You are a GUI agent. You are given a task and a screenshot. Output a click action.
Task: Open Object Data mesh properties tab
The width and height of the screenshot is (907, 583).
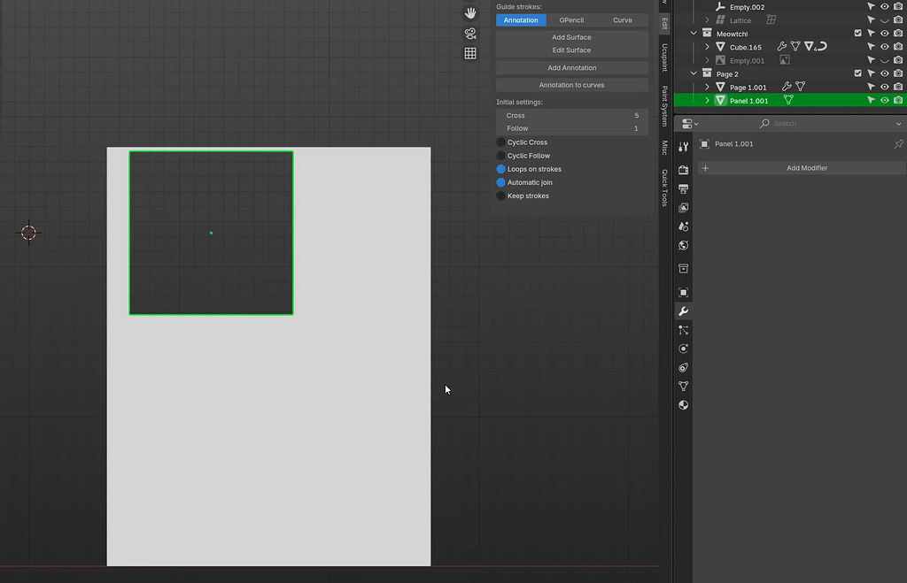tap(683, 386)
